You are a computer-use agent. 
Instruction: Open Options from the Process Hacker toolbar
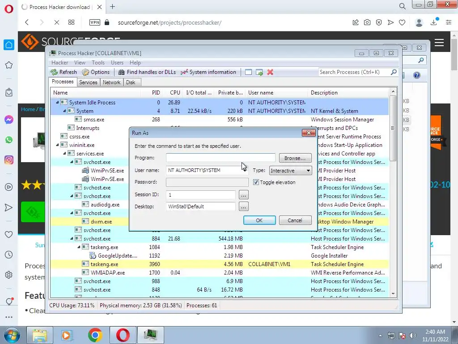pos(96,72)
